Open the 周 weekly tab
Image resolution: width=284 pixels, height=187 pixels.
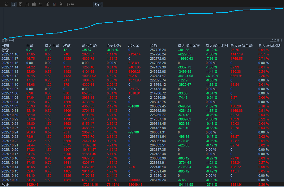coord(20,4)
